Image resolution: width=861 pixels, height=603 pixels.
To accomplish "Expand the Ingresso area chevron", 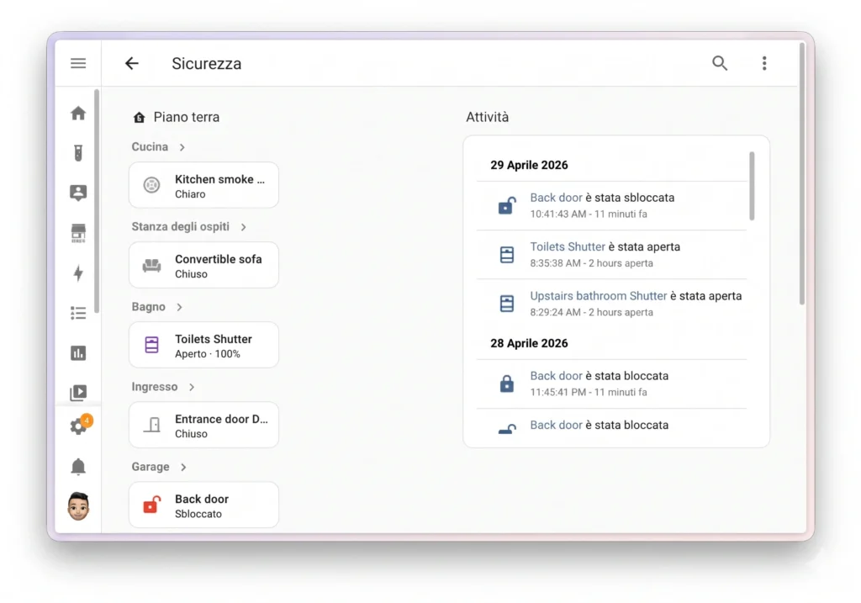I will 191,387.
